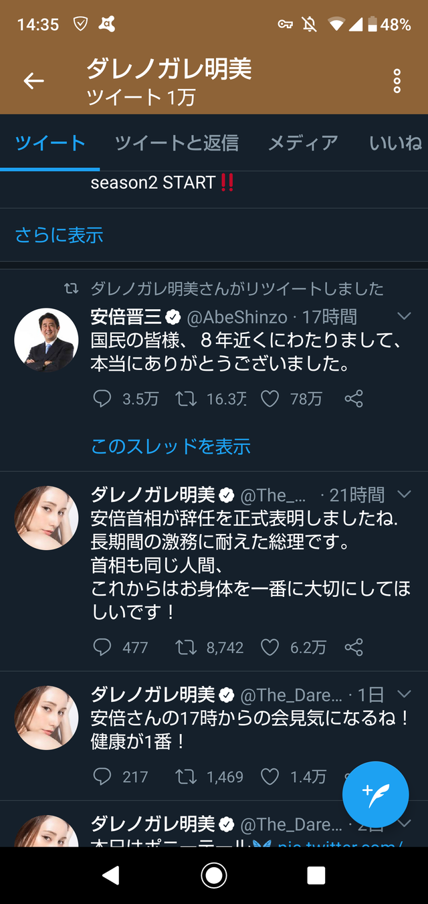Reply to the Abe Shinzo tweet
Viewport: 428px width, 904px height.
[102, 399]
